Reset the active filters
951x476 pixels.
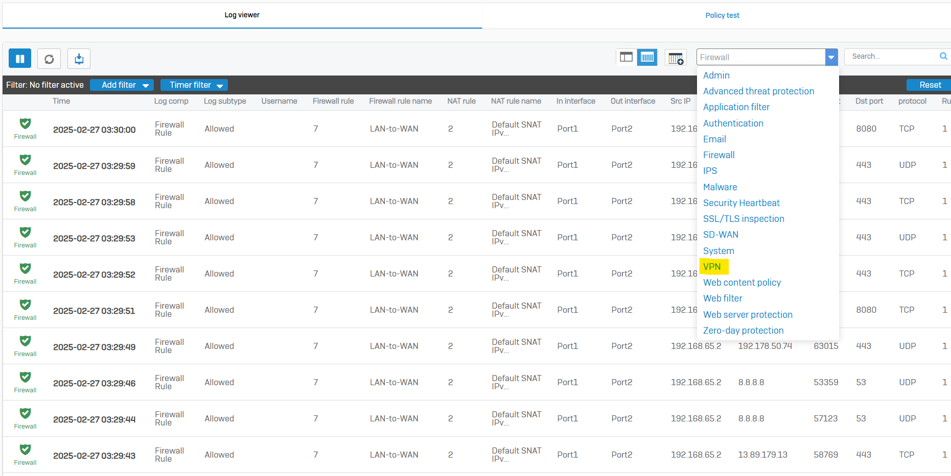click(930, 85)
